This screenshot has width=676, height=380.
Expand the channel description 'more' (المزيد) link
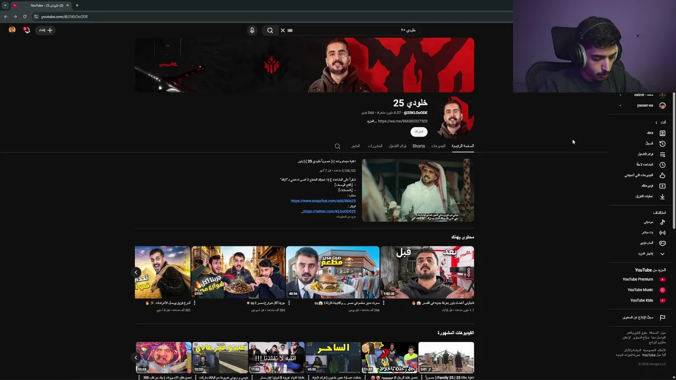pos(371,121)
